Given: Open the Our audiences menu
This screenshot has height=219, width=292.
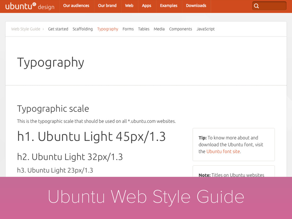Looking at the screenshot, I should coord(76,6).
